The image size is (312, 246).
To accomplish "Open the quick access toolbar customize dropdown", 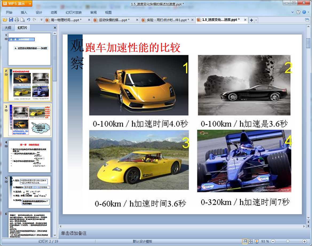I will click(41, 20).
